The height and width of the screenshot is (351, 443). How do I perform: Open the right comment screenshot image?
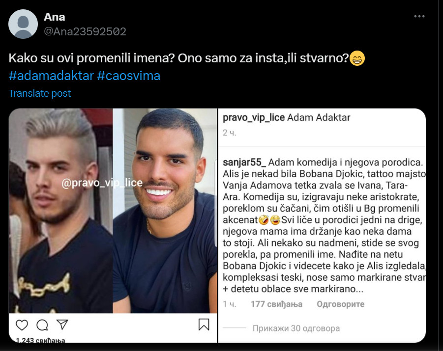322,225
